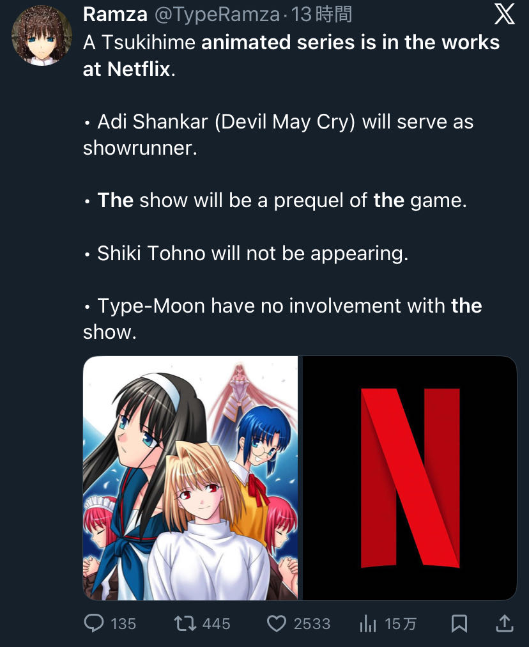The width and height of the screenshot is (529, 647).
Task: Click the Type-Moon no involvement bullet text
Action: (282, 318)
